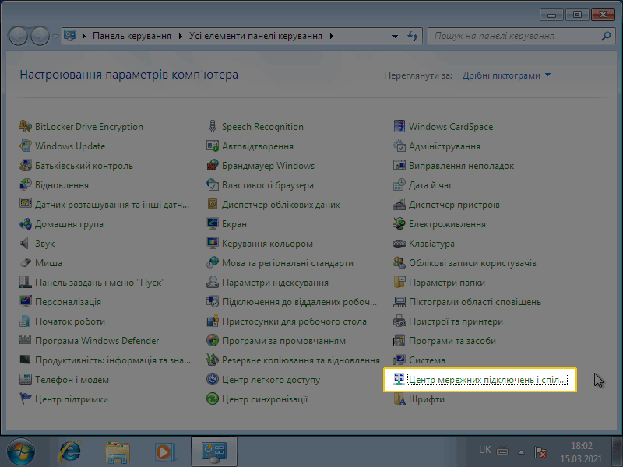The image size is (623, 467).
Task: Expand the Панель керування breadcrumb arrow
Action: tap(181, 36)
